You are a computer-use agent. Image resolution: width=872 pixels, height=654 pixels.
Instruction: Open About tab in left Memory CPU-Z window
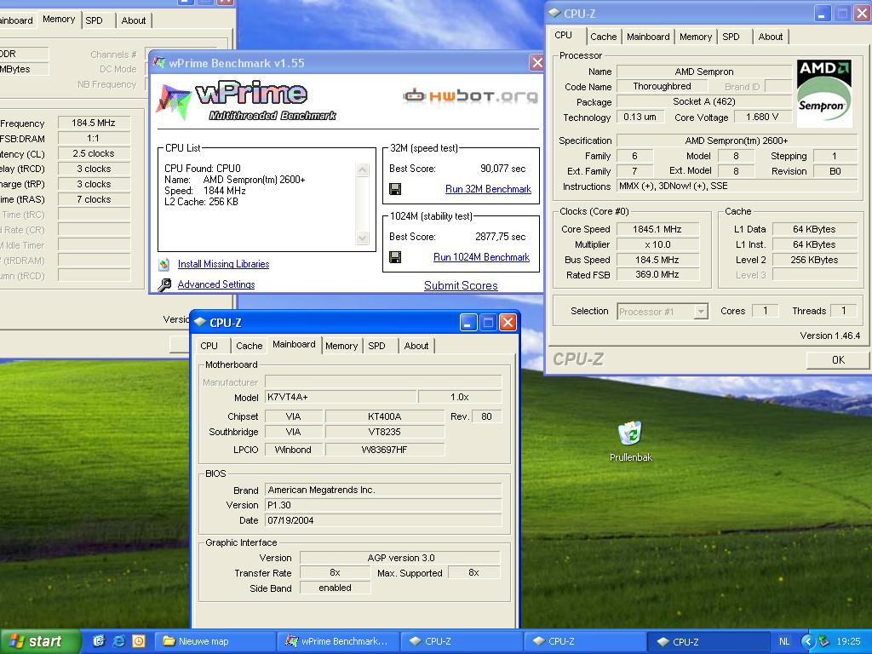(134, 20)
